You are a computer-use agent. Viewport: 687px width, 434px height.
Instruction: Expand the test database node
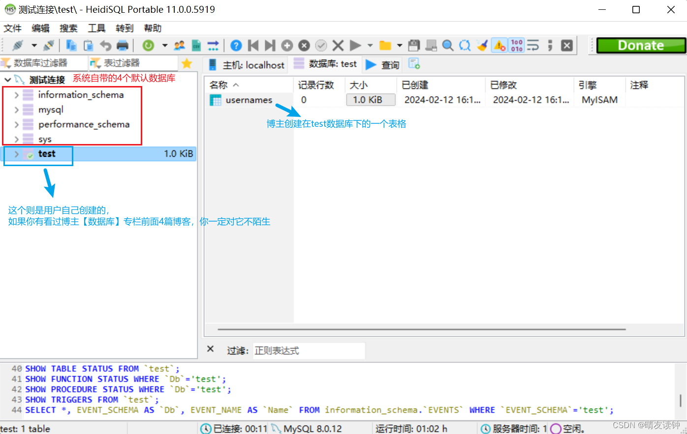16,153
